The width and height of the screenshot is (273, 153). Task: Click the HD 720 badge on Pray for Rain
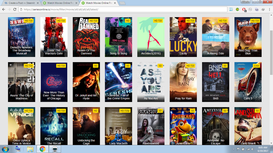190,66
